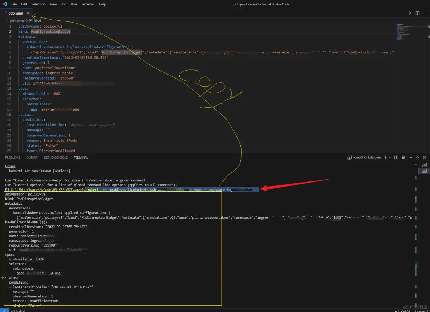Close the terminal panel

click(x=424, y=157)
